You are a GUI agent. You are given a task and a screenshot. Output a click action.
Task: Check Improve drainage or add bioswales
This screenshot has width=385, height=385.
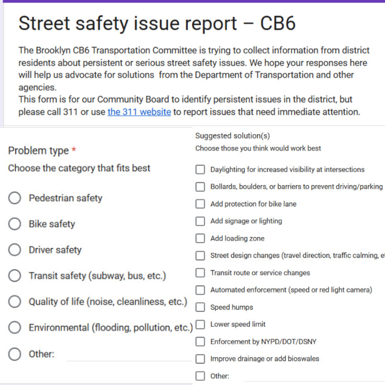click(200, 359)
